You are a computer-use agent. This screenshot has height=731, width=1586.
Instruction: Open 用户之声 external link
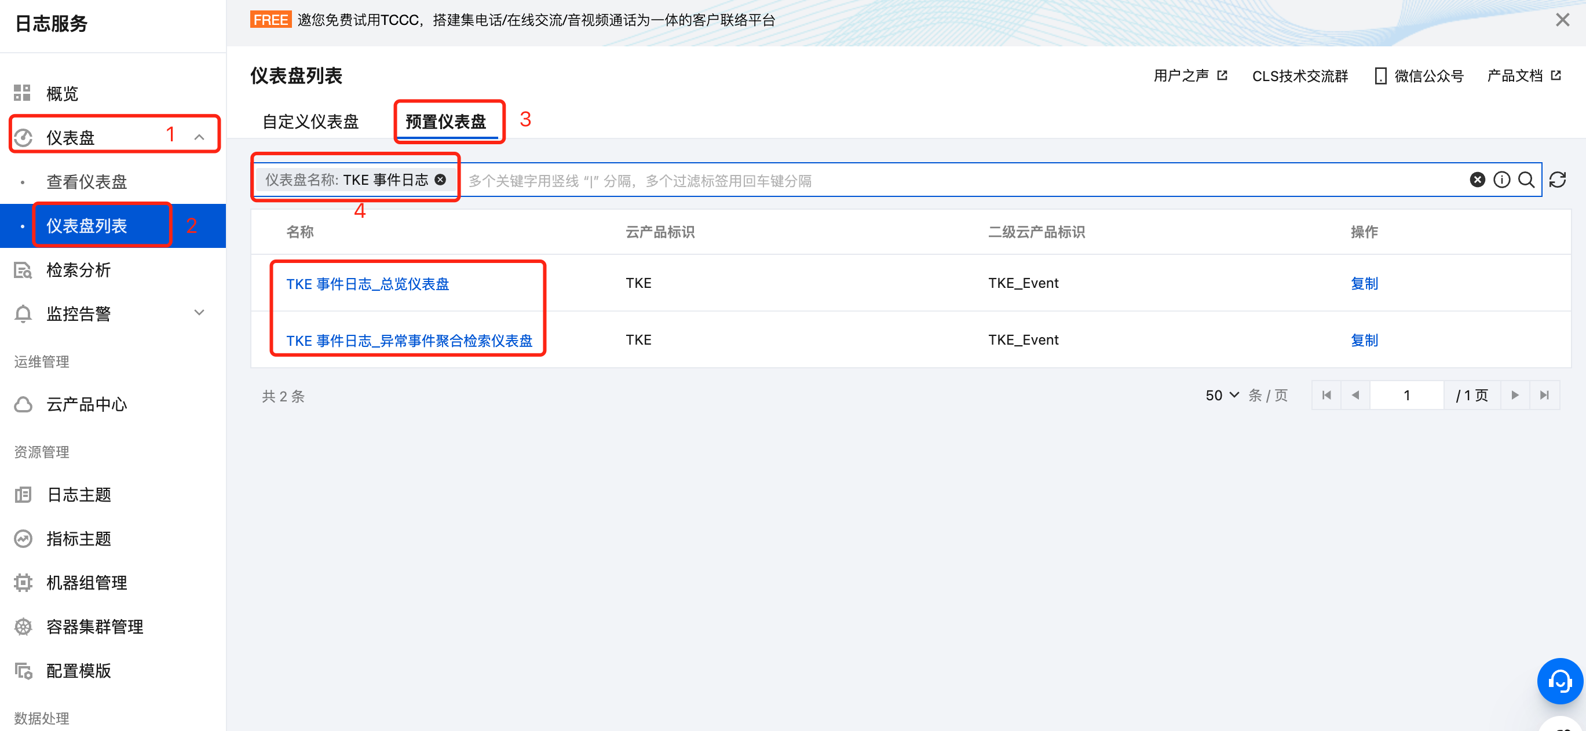click(x=1190, y=76)
